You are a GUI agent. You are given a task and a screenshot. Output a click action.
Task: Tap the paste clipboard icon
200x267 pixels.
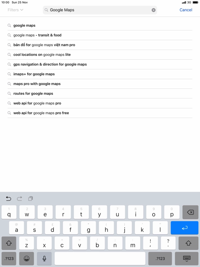coord(31,199)
